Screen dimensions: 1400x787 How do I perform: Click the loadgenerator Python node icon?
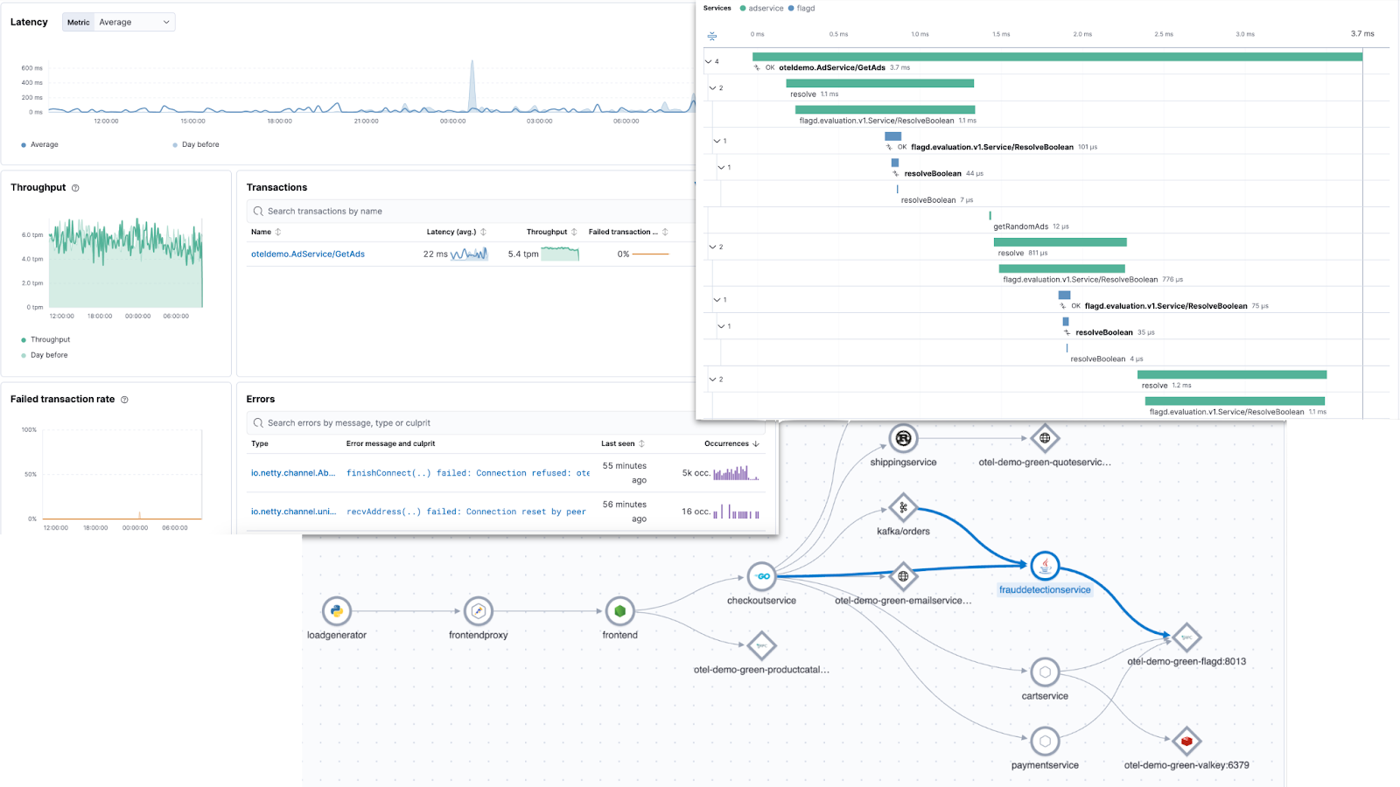coord(336,611)
